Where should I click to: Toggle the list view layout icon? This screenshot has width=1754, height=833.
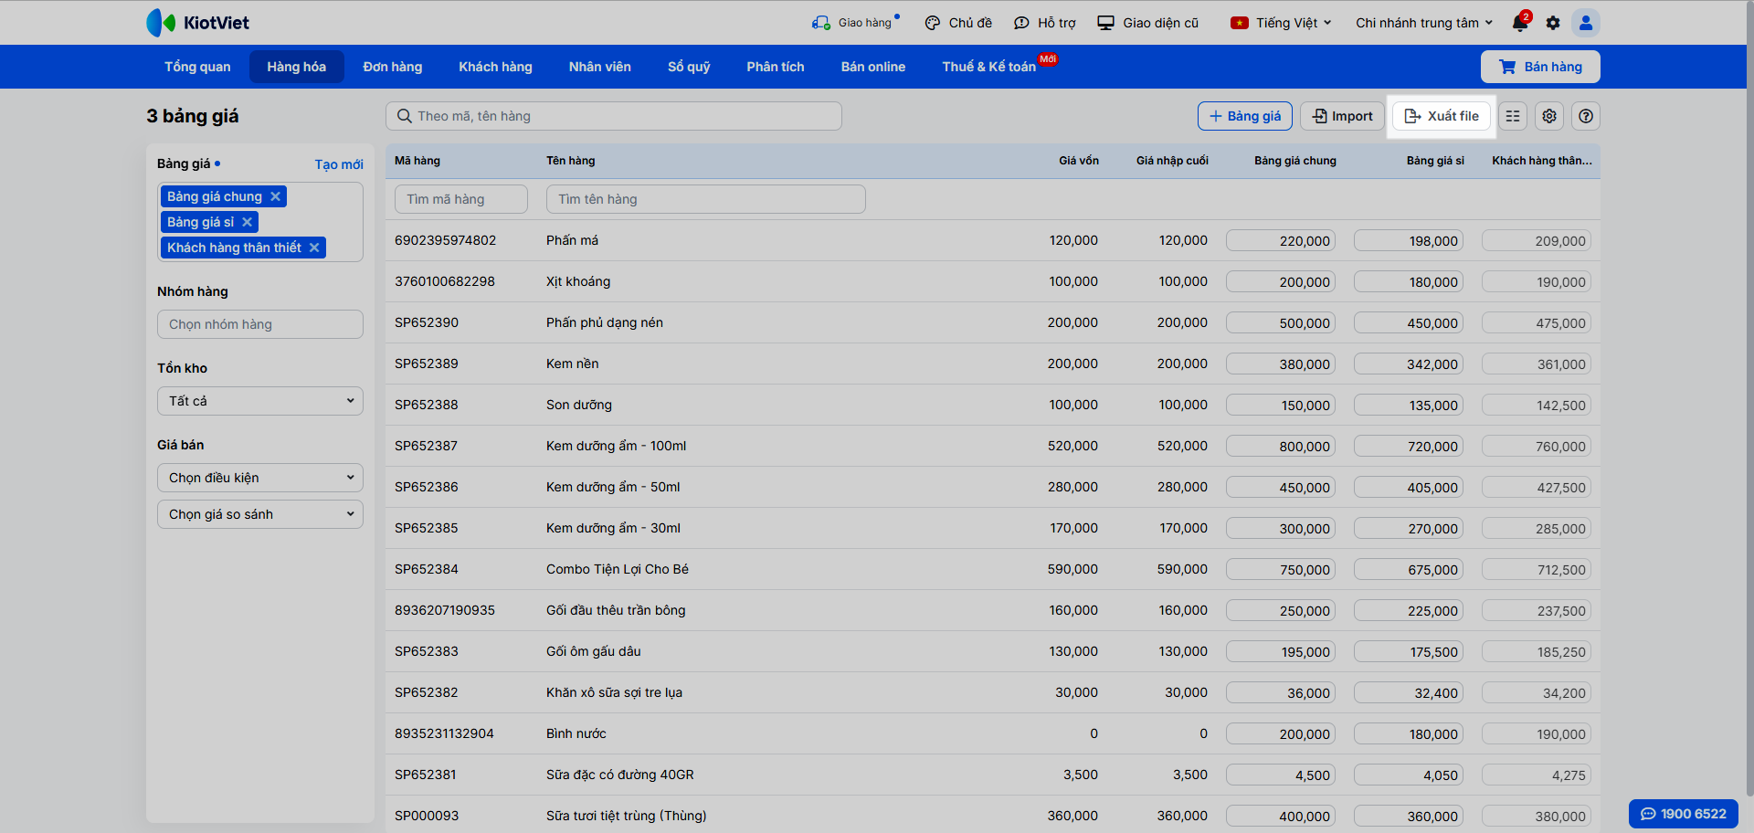pos(1513,116)
